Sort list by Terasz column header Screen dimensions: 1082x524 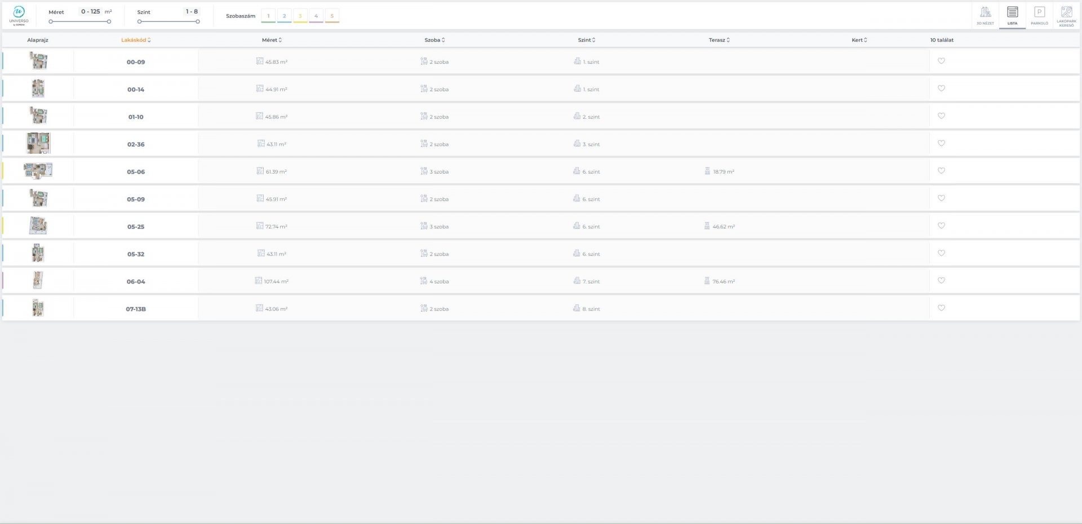coord(719,40)
